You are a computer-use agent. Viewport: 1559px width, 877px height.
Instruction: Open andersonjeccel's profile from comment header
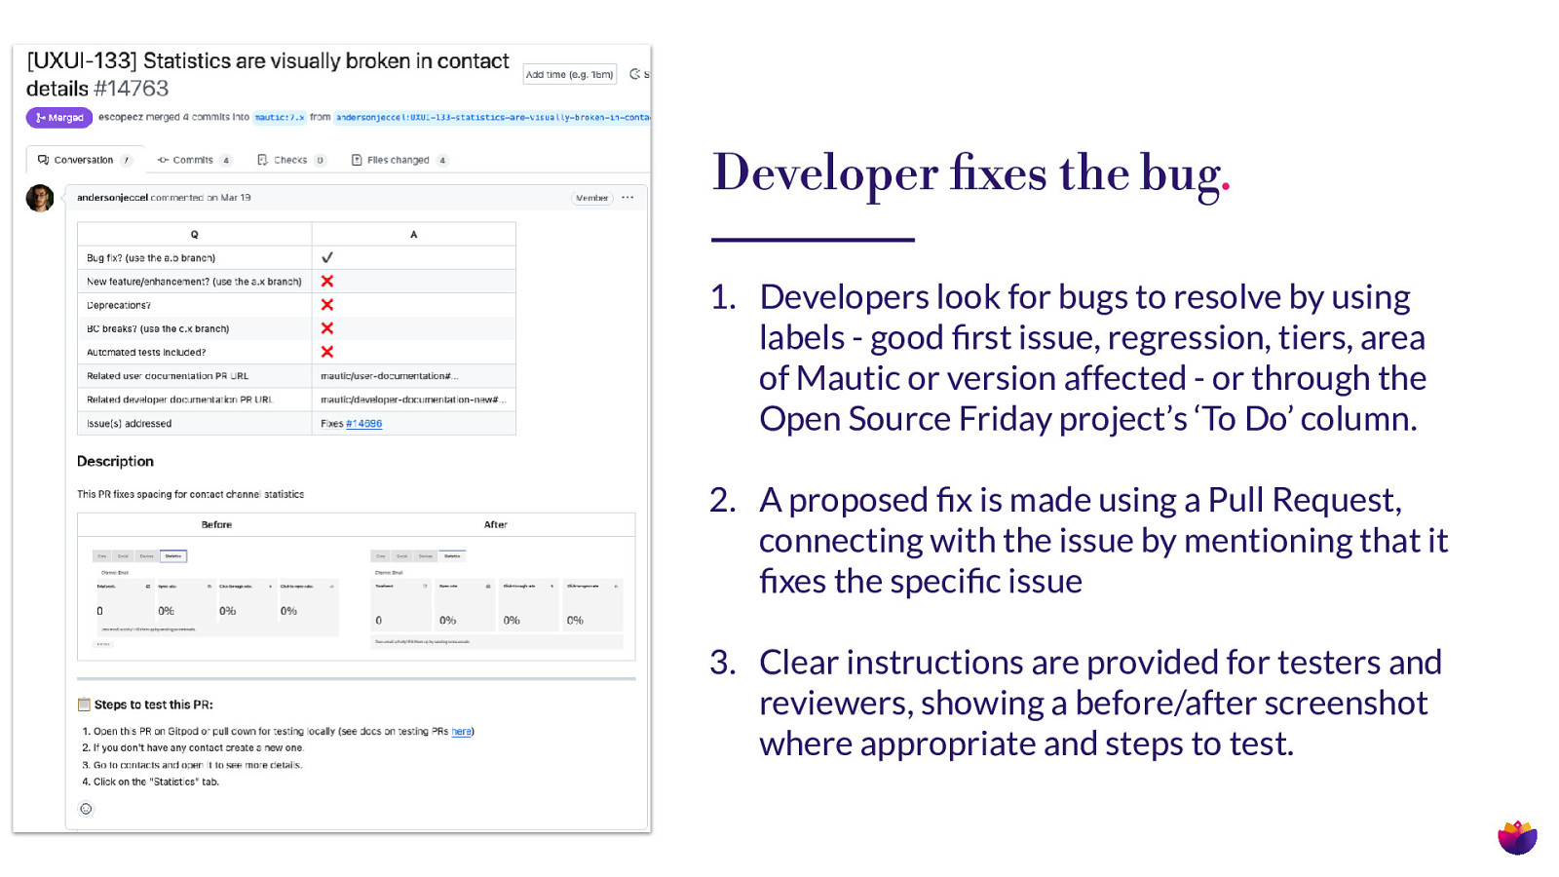point(112,198)
